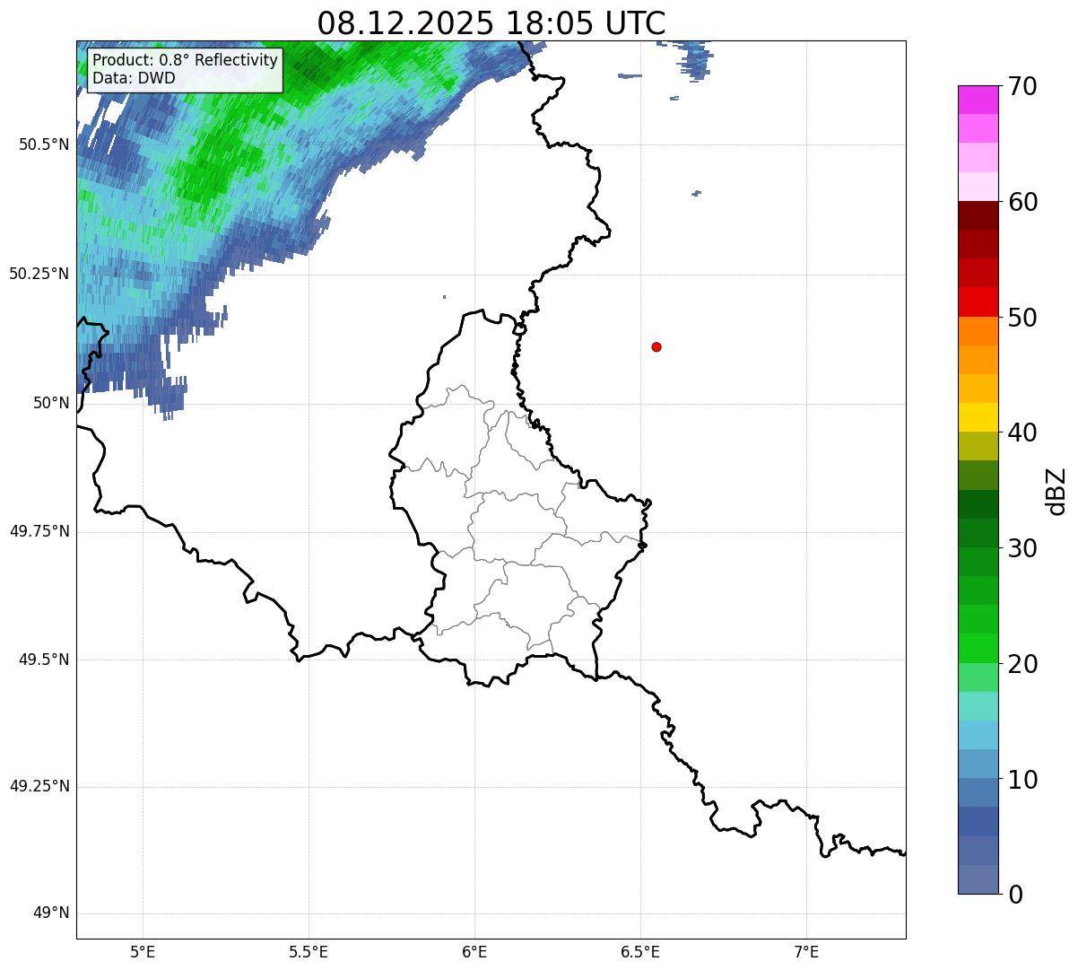The width and height of the screenshot is (1078, 970).
Task: Click the slate blue bottom colorbar segment
Action: point(978,879)
